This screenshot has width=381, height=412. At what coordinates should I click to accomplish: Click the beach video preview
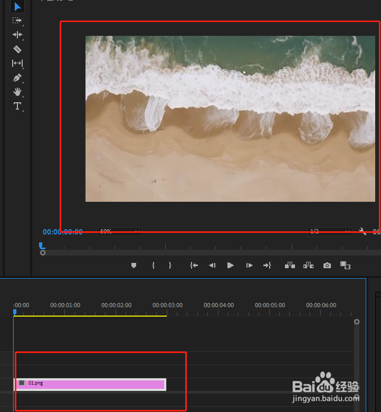point(230,119)
